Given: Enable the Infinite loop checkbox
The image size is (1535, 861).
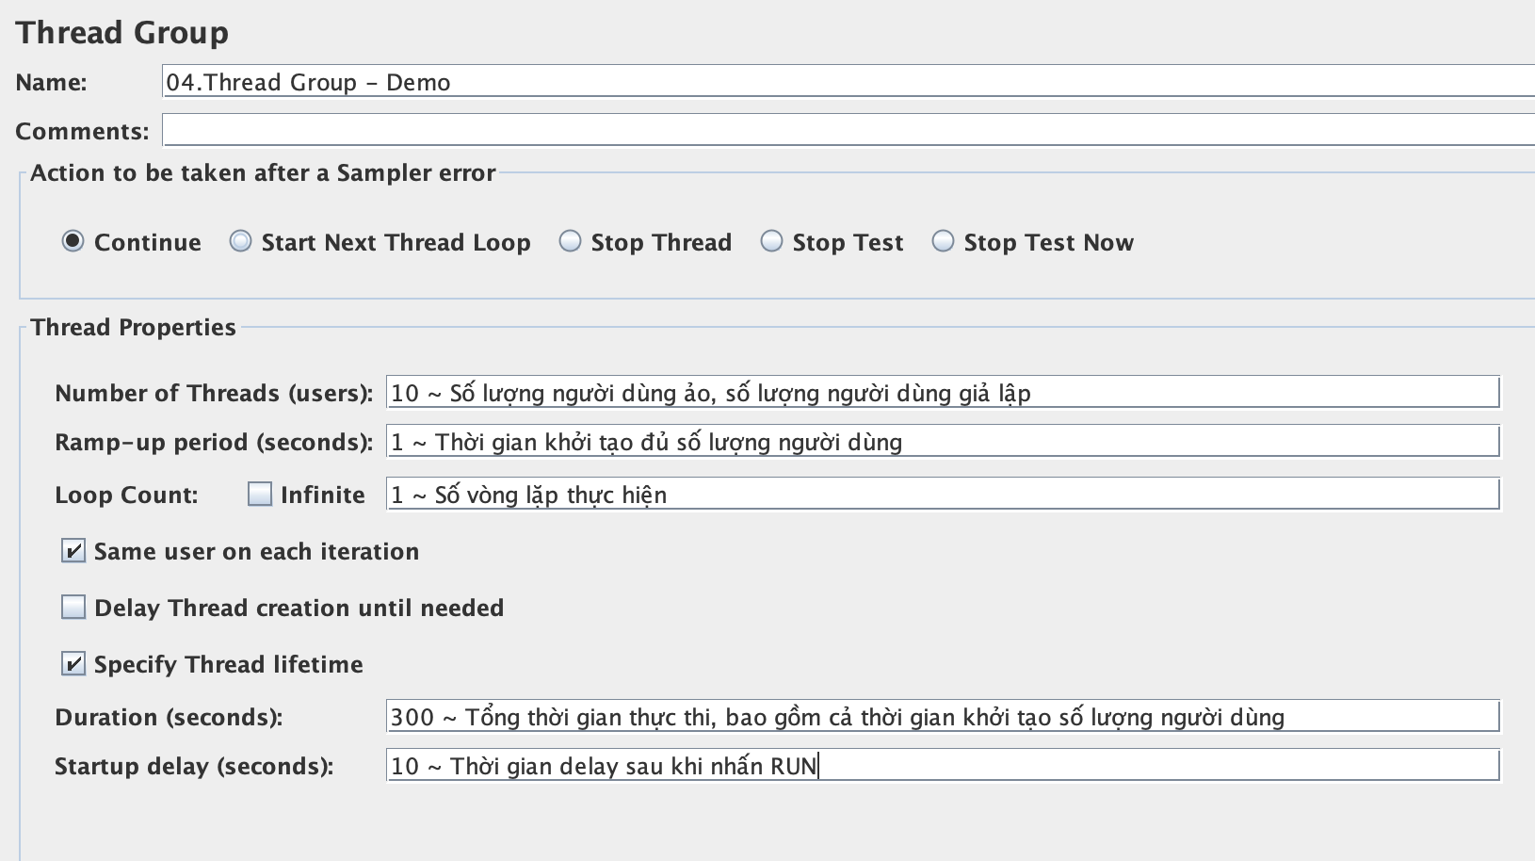Looking at the screenshot, I should [x=260, y=495].
